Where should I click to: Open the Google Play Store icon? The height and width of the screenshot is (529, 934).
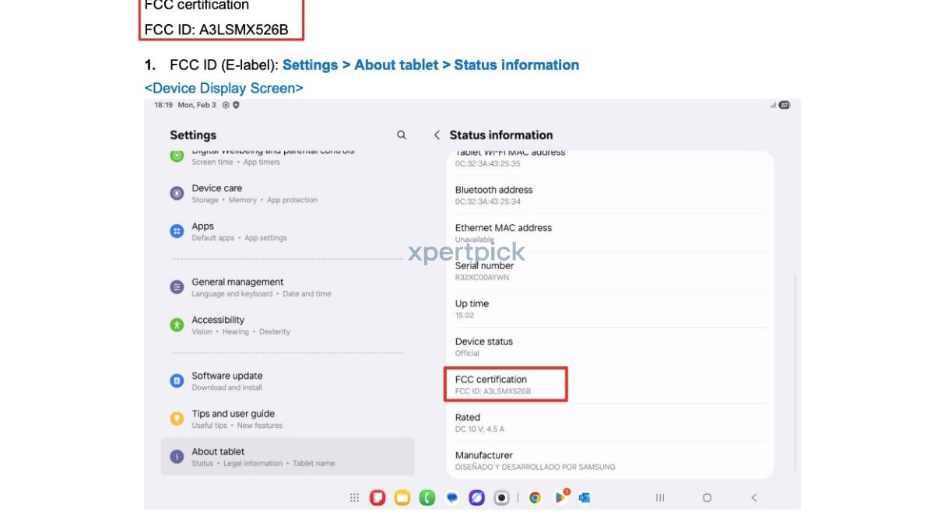(560, 498)
